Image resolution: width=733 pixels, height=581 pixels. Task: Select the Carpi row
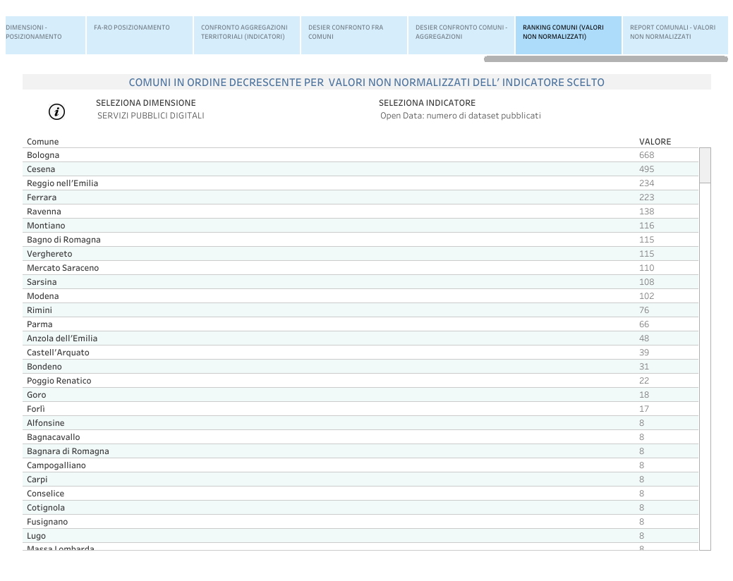click(x=361, y=479)
